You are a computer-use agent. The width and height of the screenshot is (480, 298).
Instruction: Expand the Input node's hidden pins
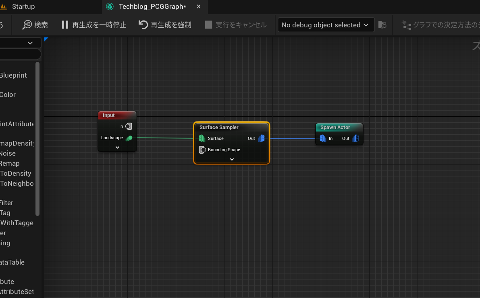point(117,148)
